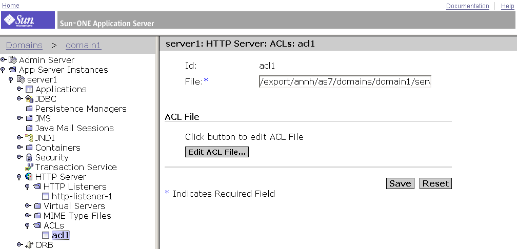517x249 pixels.
Task: Click the ORB node icon
Action: coord(29,245)
